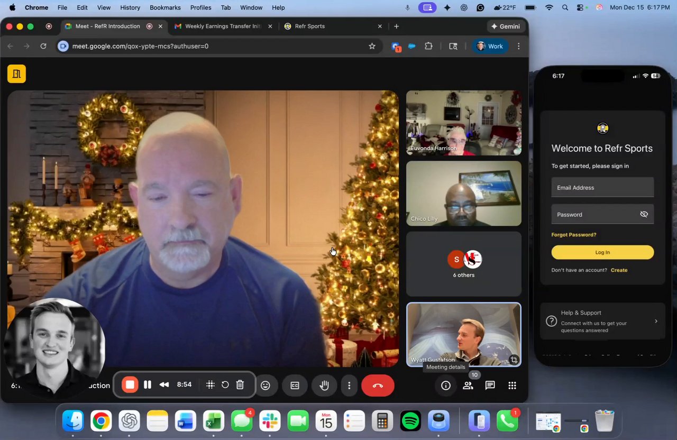Select Euvonda Harrison video tile
677x440 pixels.
tap(464, 123)
